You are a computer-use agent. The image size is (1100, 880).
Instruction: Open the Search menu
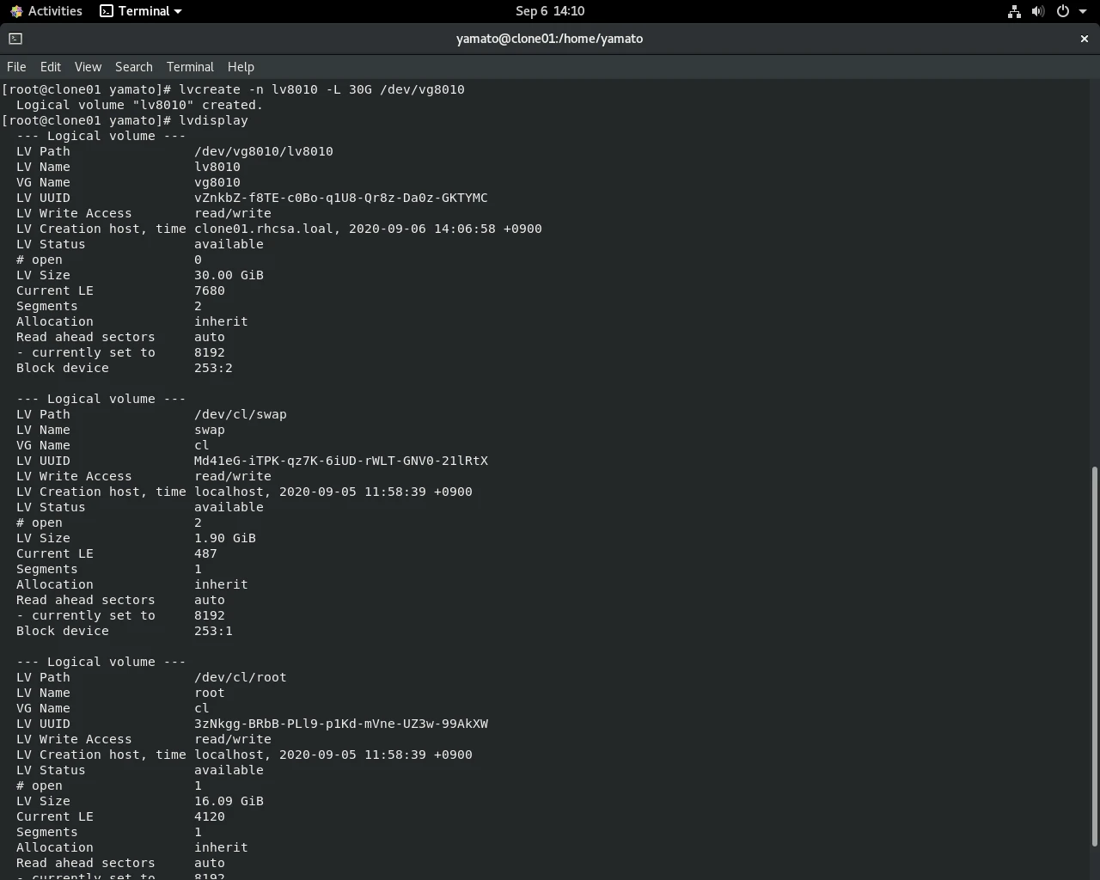pos(134,67)
